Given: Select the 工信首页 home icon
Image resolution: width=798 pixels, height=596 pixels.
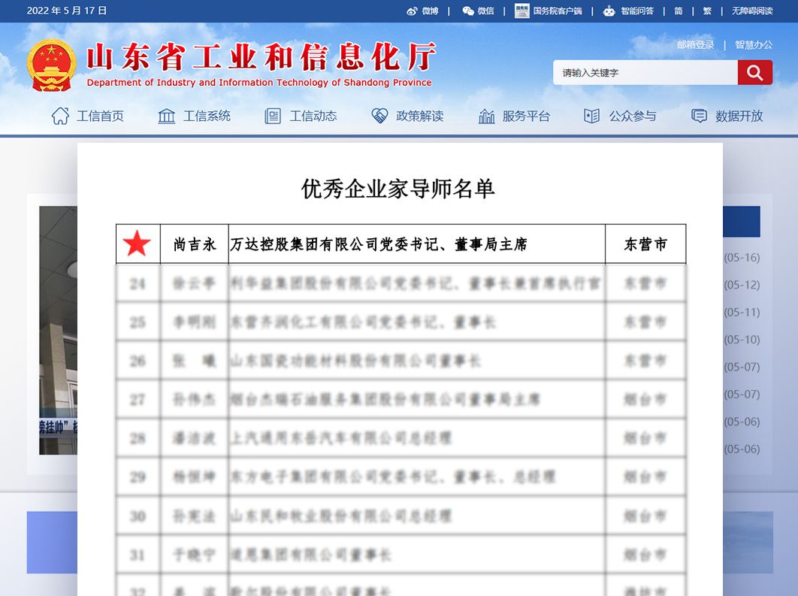Looking at the screenshot, I should [x=59, y=115].
